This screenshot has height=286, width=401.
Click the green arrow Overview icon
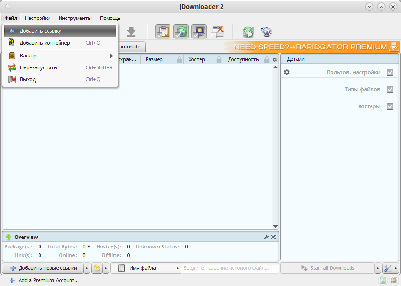(x=9, y=237)
